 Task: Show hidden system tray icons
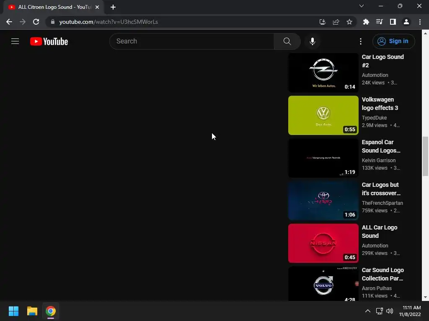368,311
